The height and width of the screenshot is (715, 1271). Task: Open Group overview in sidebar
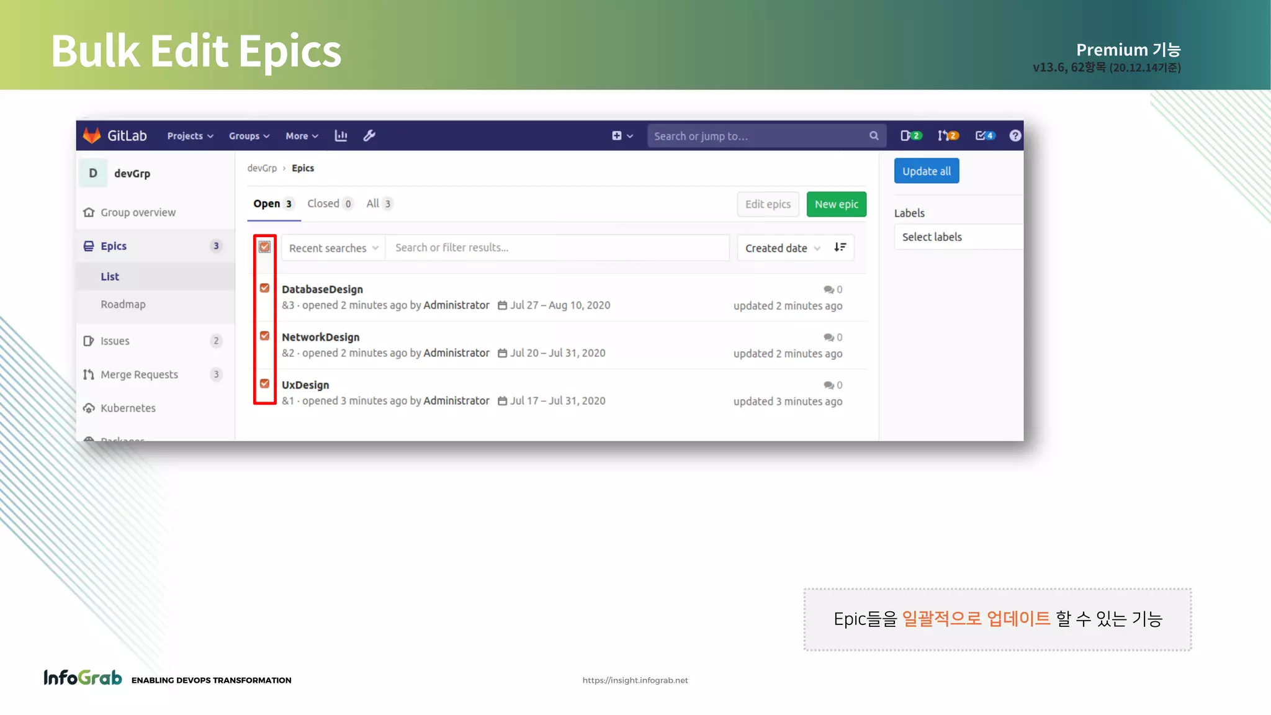coord(138,212)
